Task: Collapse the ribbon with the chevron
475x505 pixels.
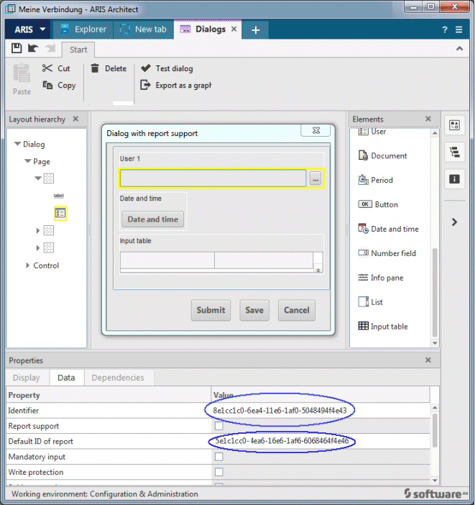Action: (x=460, y=49)
